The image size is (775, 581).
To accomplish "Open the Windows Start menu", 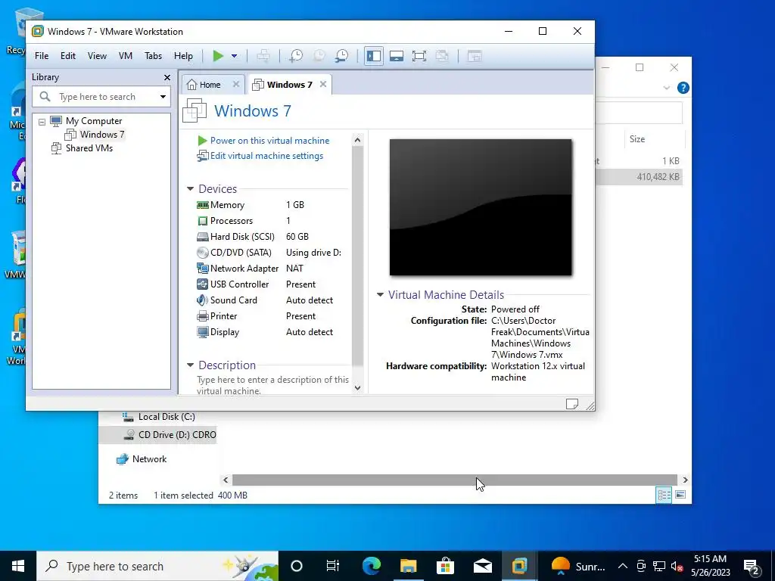I will click(18, 566).
